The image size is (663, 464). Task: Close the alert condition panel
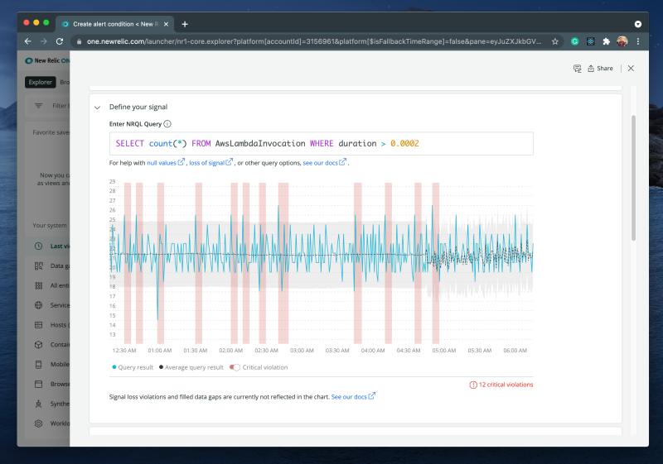[631, 69]
